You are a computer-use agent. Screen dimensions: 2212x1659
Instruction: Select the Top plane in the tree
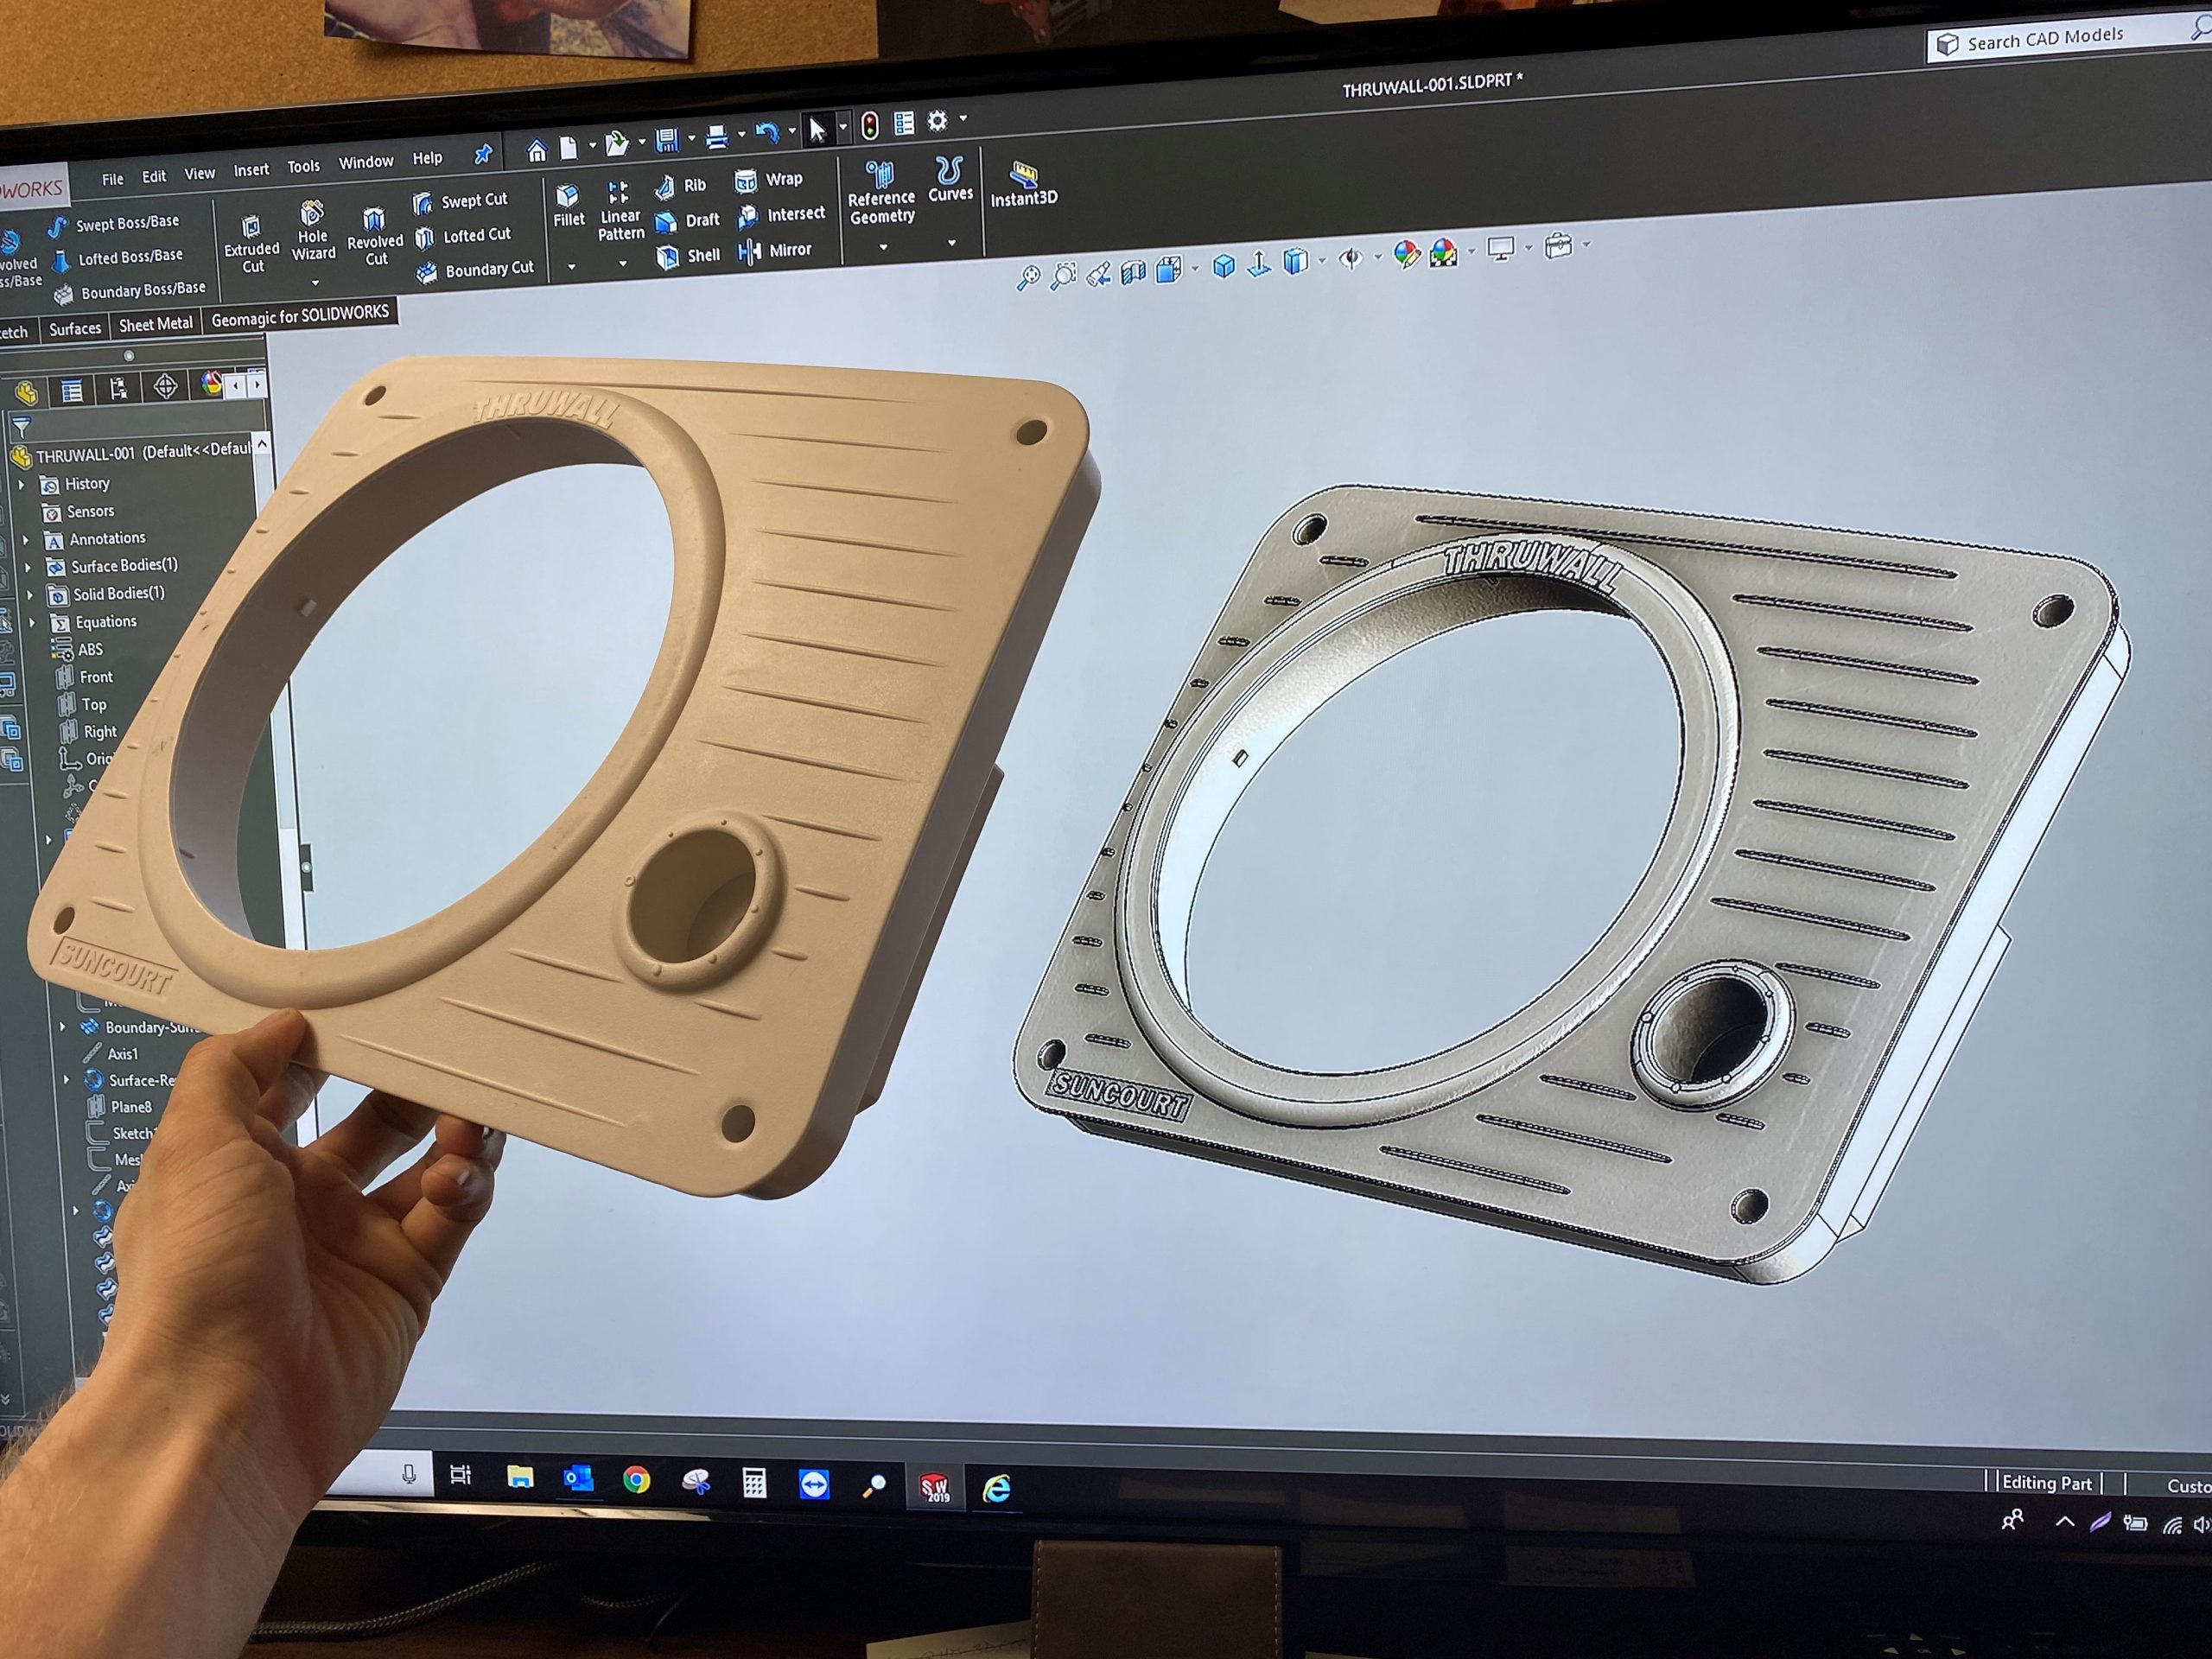(x=82, y=705)
